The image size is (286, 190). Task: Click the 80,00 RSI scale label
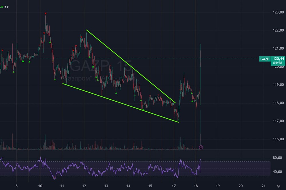(277, 158)
